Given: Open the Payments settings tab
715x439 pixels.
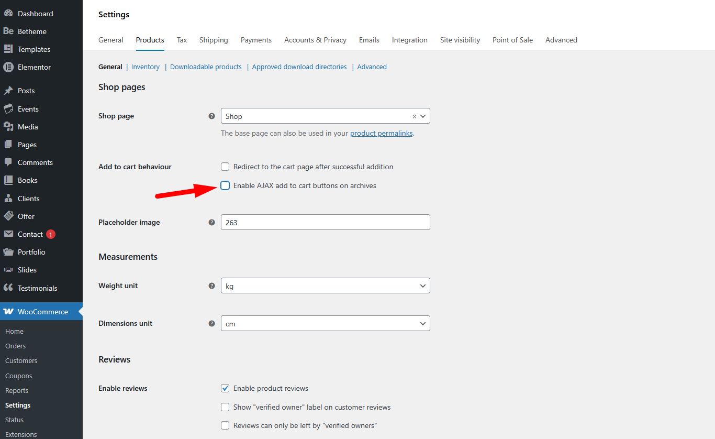Looking at the screenshot, I should pyautogui.click(x=256, y=40).
